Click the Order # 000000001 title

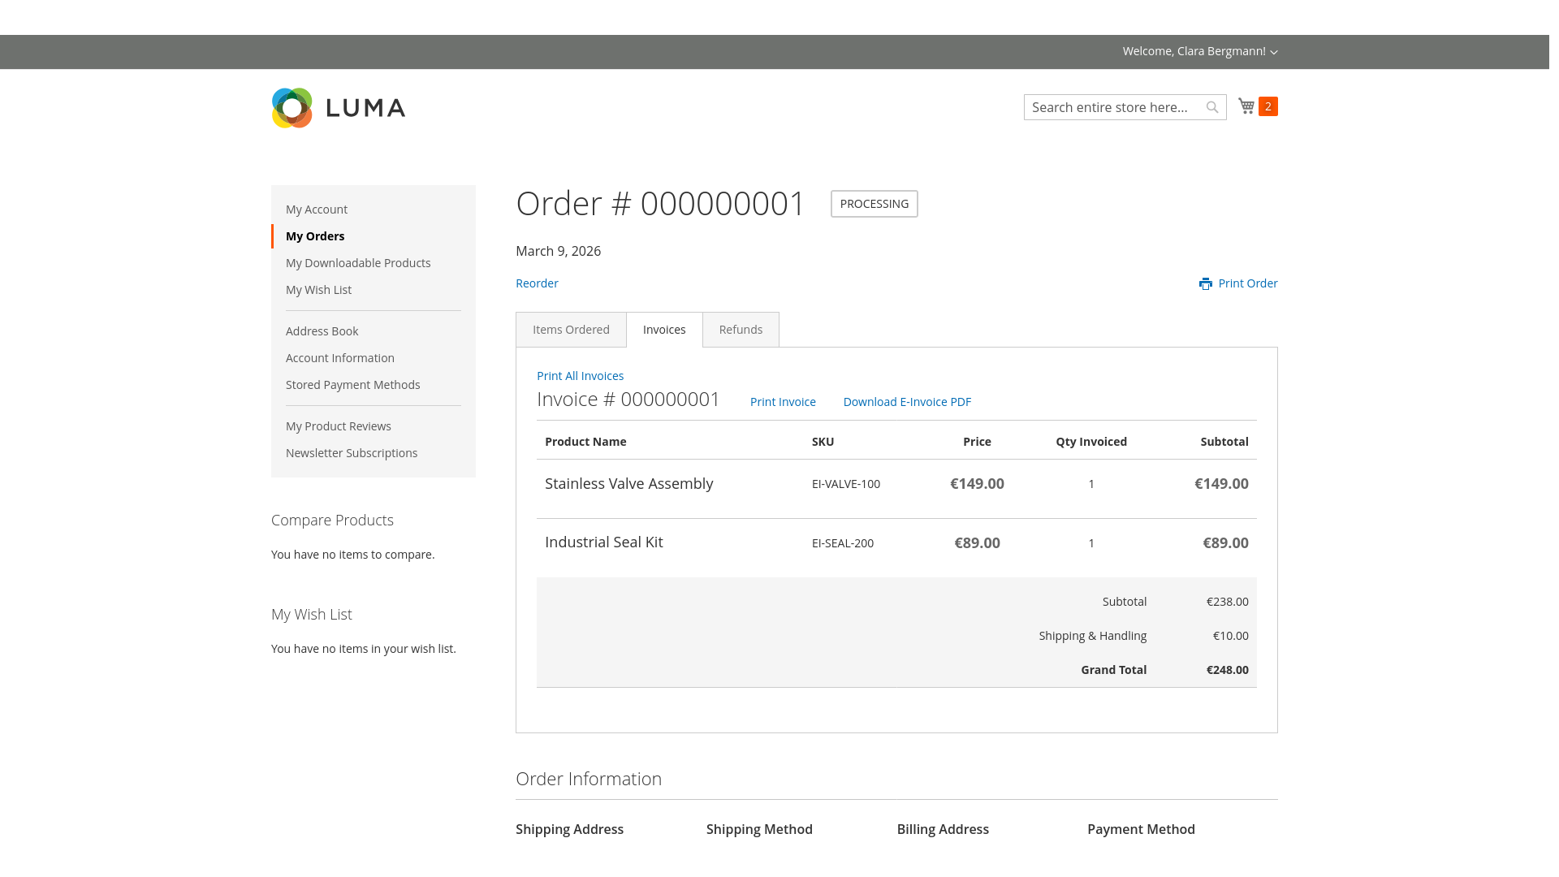660,203
